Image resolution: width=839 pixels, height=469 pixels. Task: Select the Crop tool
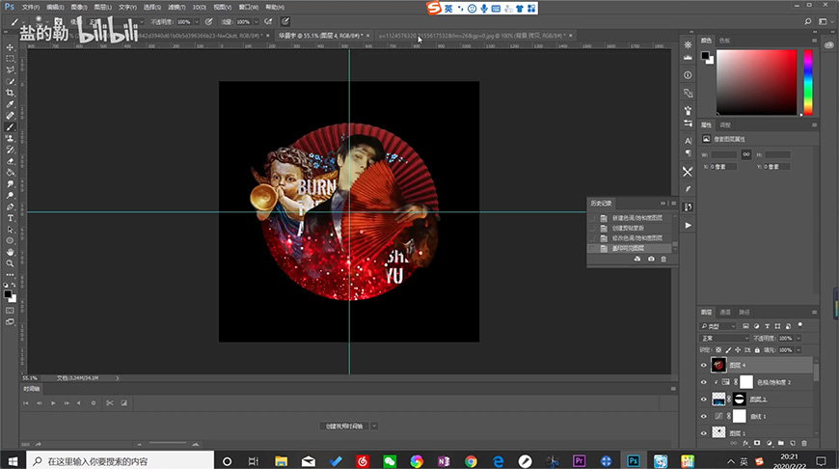coord(10,93)
